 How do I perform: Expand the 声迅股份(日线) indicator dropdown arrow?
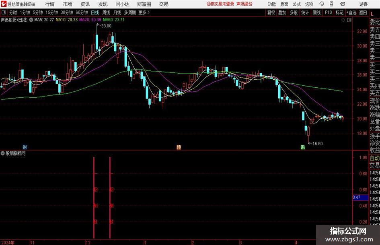[31, 20]
